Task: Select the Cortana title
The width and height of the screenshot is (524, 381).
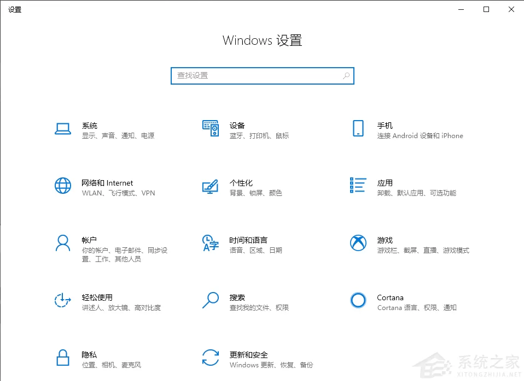Action: pos(391,297)
